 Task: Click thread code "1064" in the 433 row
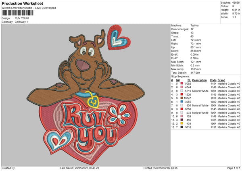click(x=213, y=123)
